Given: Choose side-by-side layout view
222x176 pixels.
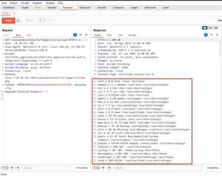Looking at the screenshot, I should (205, 28).
